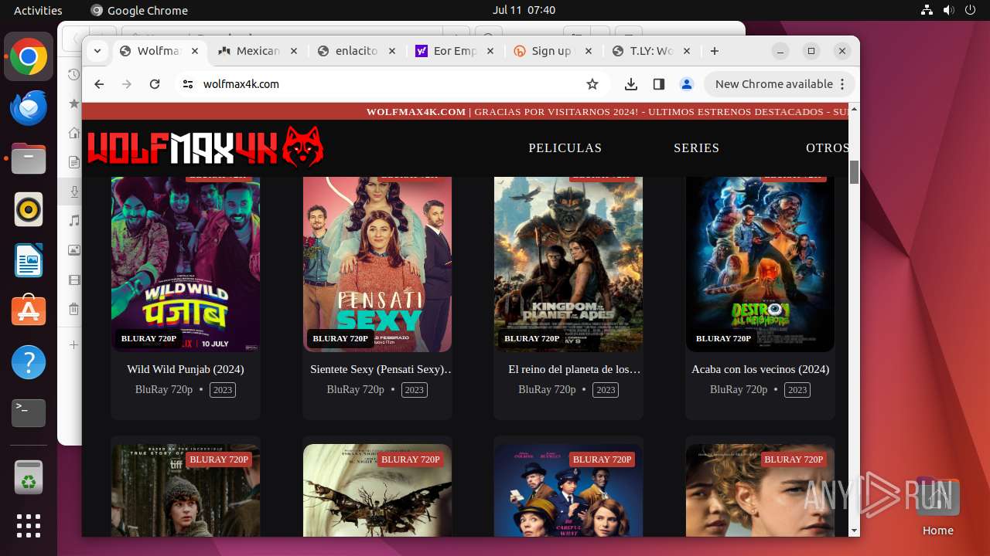990x556 pixels.
Task: Open the network status icon in top bar
Action: coord(927,10)
